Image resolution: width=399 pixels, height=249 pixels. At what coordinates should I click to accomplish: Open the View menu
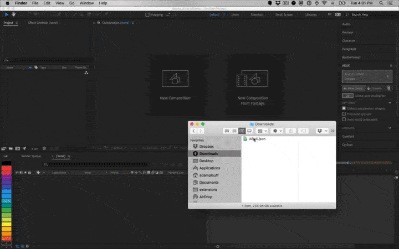tap(60, 3)
